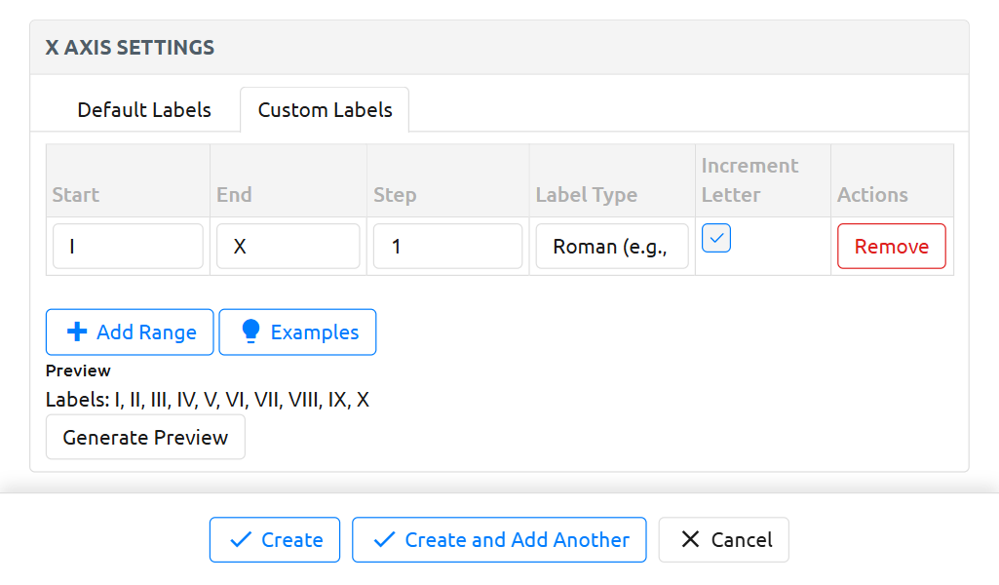The height and width of the screenshot is (585, 999).
Task: Click the End field containing X
Action: point(288,247)
